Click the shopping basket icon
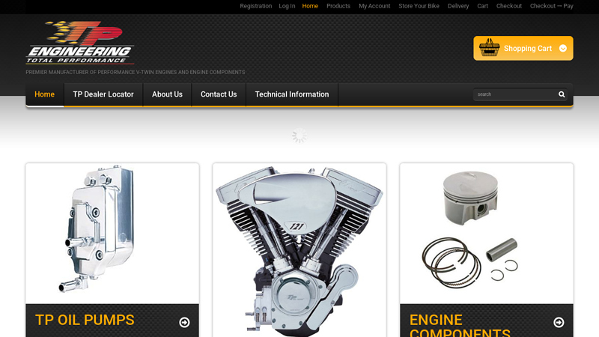Image resolution: width=599 pixels, height=337 pixels. coord(490,48)
